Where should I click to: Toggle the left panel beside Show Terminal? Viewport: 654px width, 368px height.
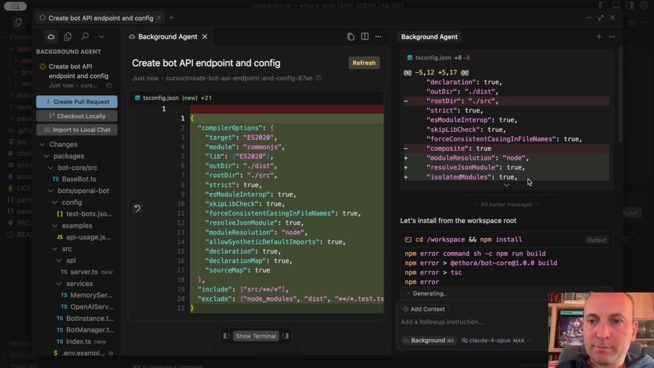[227, 336]
